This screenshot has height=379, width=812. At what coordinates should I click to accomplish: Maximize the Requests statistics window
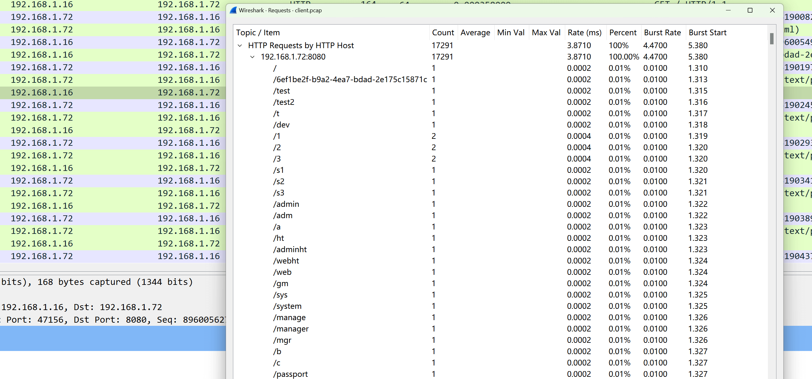(750, 10)
